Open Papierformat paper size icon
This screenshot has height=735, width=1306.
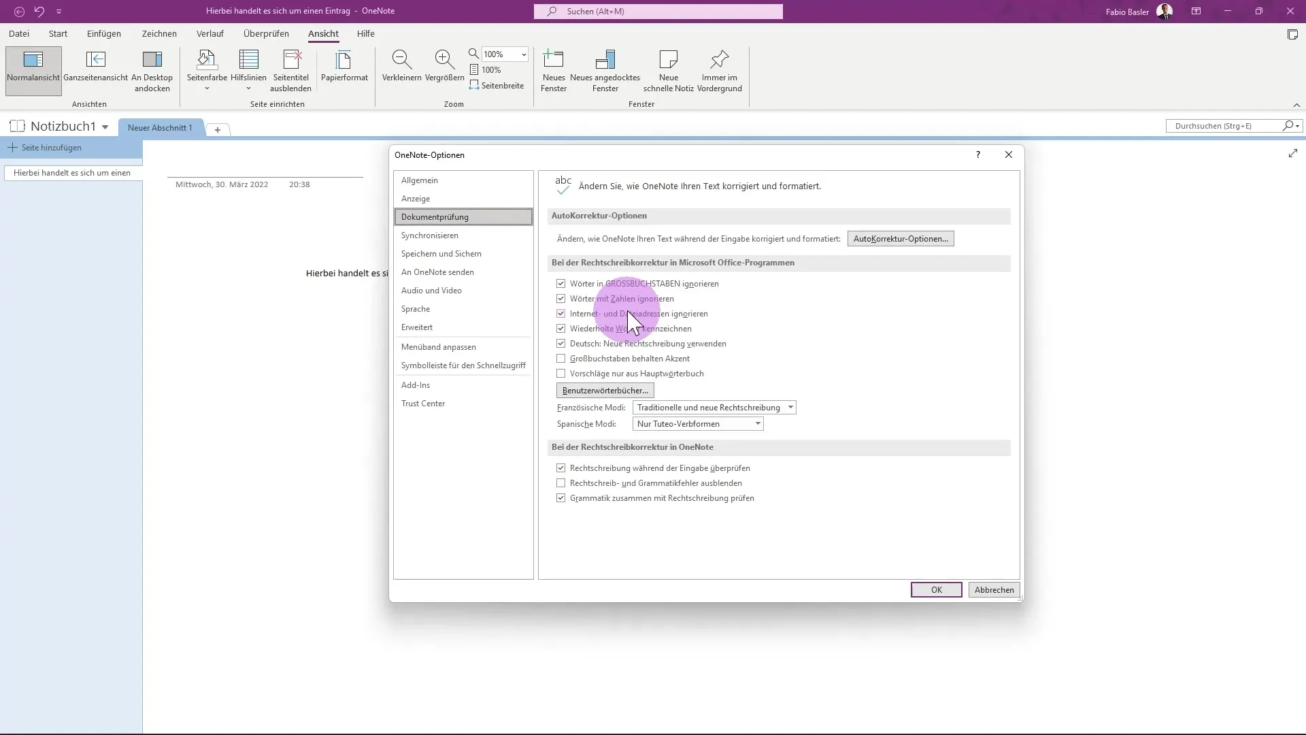344,60
